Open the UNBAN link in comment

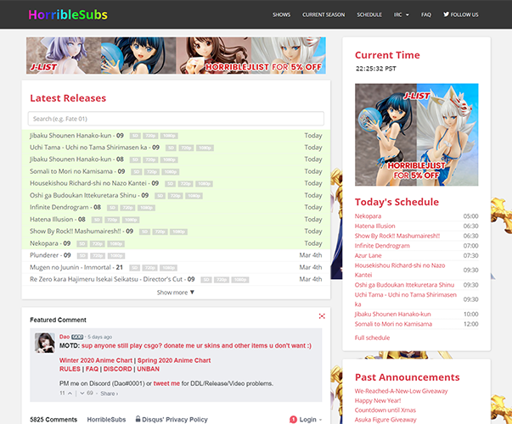[149, 369]
